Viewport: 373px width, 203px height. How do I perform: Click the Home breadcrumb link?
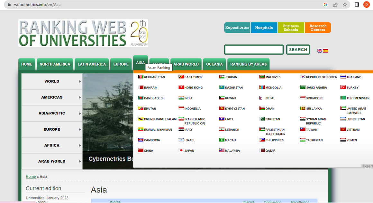[31, 176]
